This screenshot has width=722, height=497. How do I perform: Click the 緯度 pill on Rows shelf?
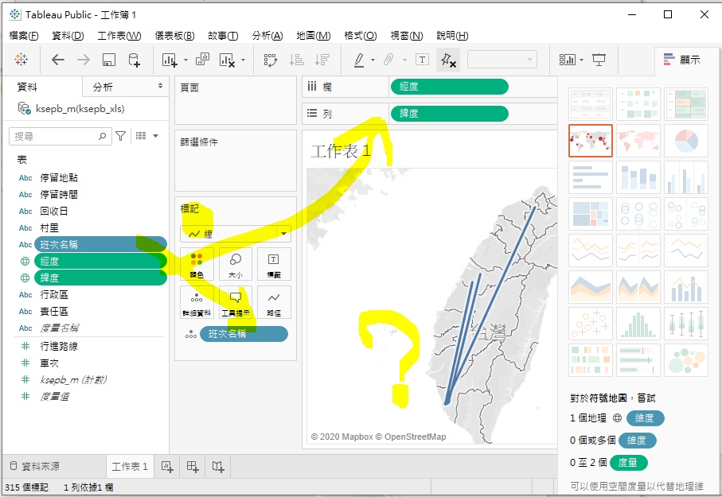coord(450,113)
